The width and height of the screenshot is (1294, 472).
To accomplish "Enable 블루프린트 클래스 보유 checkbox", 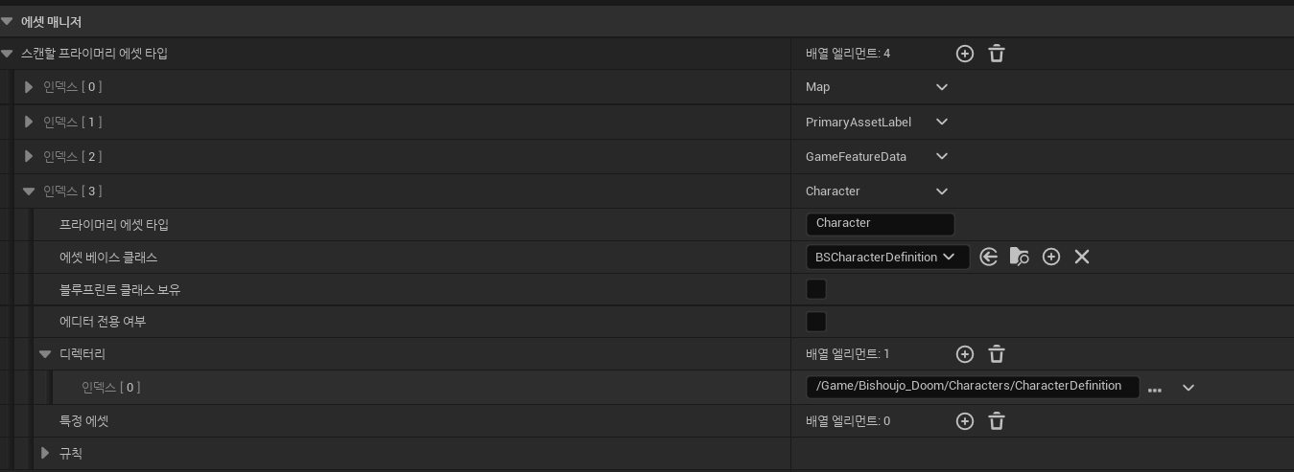I will 816,289.
